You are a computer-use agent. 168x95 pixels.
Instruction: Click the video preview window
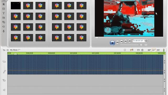coord(129,18)
